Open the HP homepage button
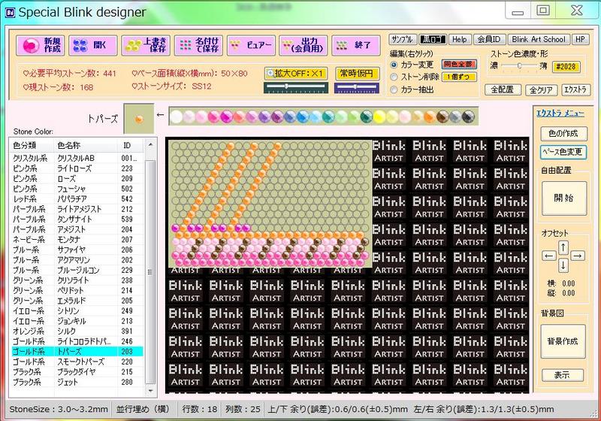The width and height of the screenshot is (601, 421). click(x=580, y=40)
